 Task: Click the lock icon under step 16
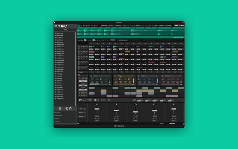pyautogui.click(x=181, y=72)
